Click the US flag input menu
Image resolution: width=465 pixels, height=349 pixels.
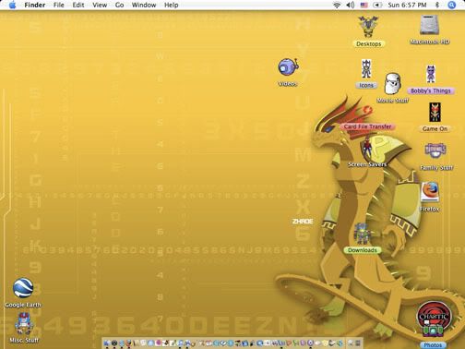pos(364,5)
